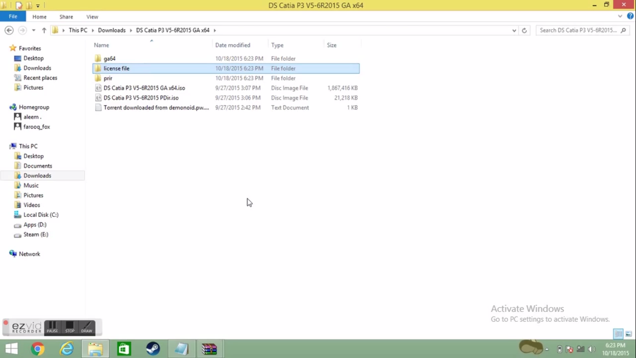Open Documents under This PC
The image size is (636, 358).
(38, 166)
